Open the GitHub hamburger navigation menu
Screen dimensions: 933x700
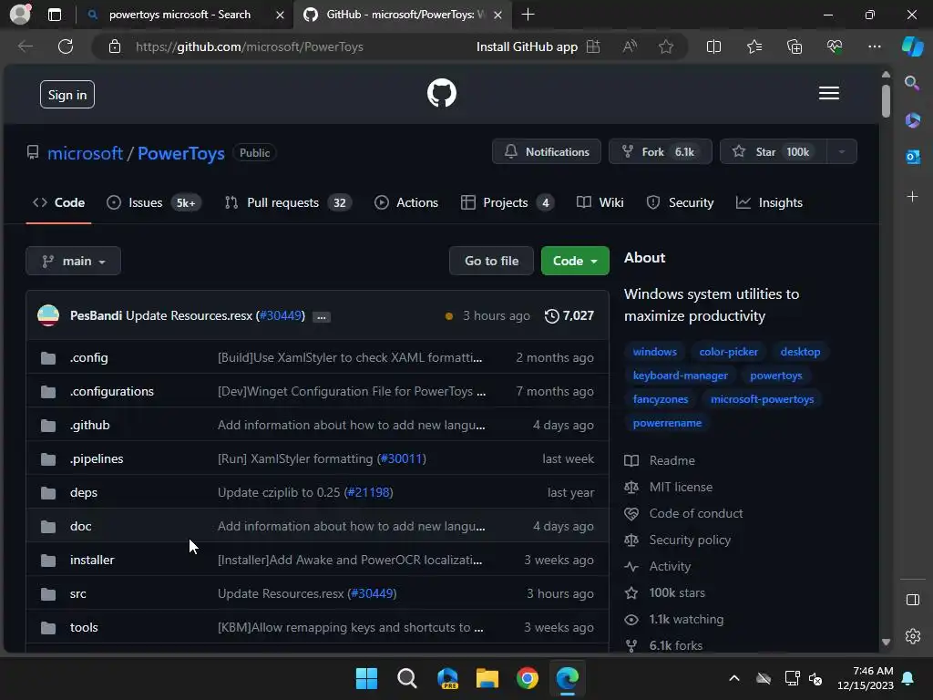coord(829,94)
